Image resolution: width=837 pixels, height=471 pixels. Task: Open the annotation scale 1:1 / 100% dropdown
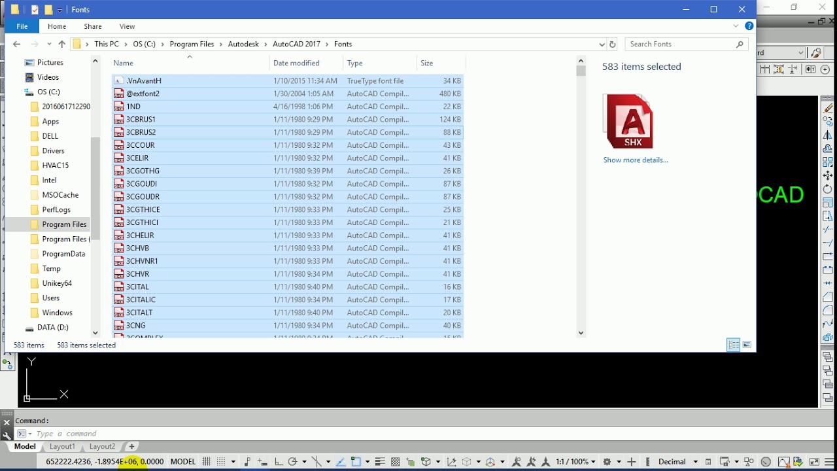pos(574,462)
